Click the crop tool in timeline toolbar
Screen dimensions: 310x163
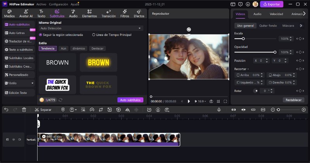[101, 110]
